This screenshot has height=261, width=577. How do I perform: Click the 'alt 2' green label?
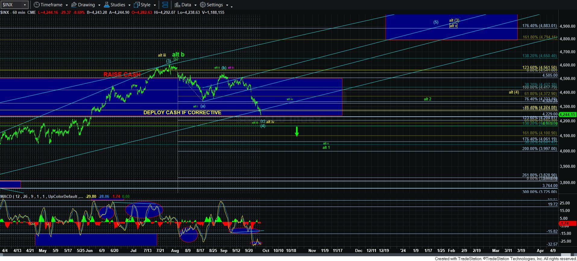coord(427,99)
